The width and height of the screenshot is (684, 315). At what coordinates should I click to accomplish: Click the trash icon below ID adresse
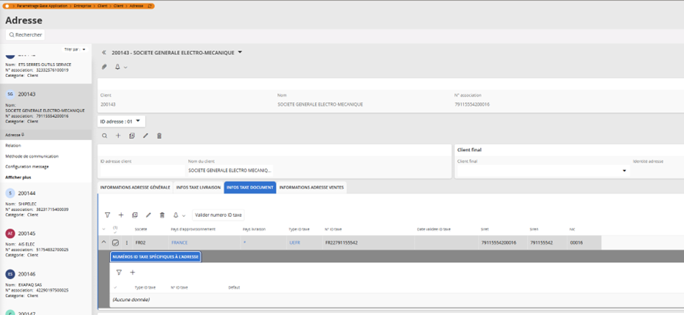(x=159, y=136)
